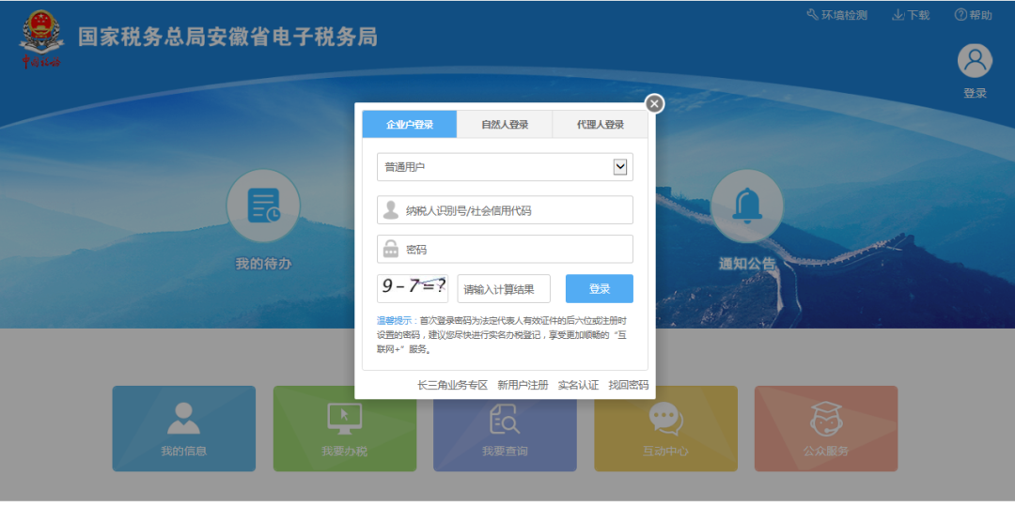The height and width of the screenshot is (505, 1015).
Task: Click the 国家税务总局安徽省电子税务局 title
Action: pyautogui.click(x=227, y=37)
